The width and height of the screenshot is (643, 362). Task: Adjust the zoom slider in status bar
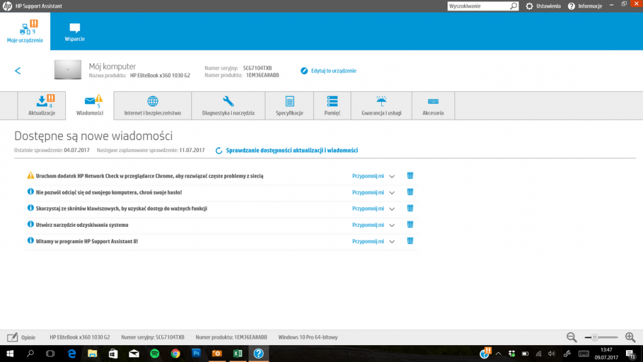tap(595, 337)
